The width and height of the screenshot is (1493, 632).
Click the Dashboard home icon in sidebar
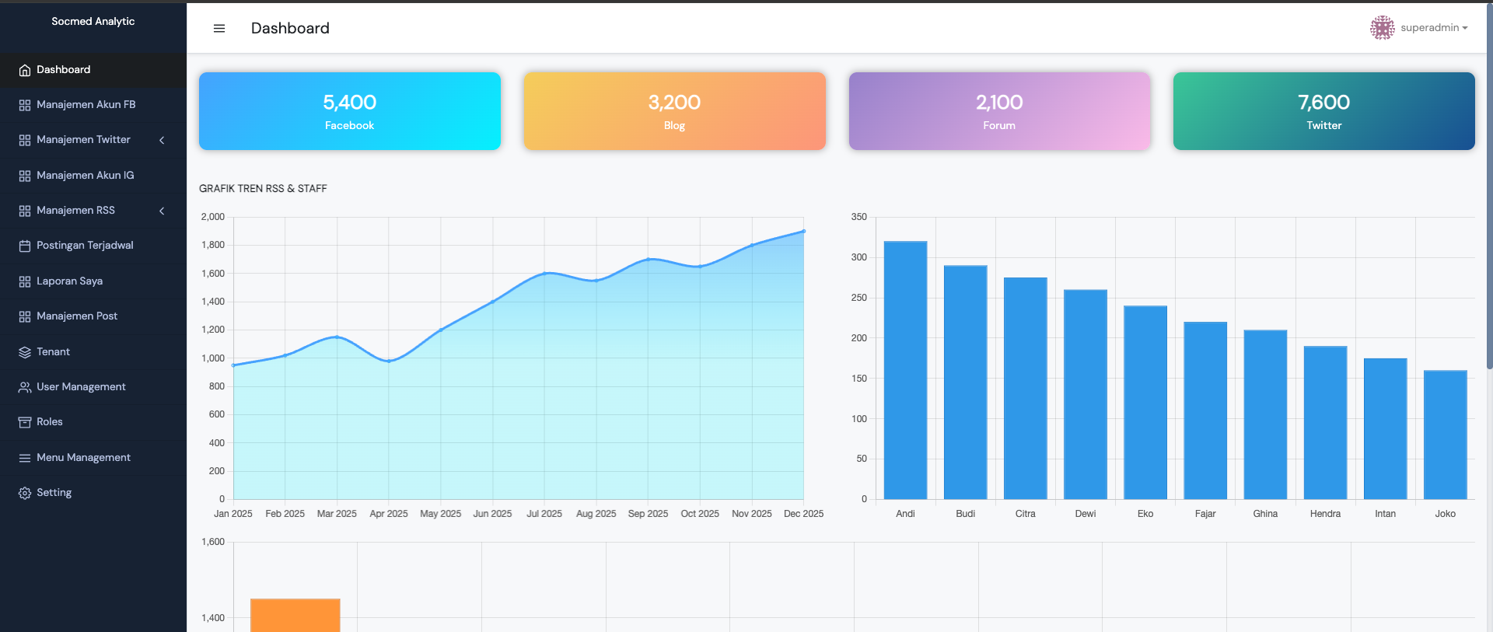[x=25, y=70]
